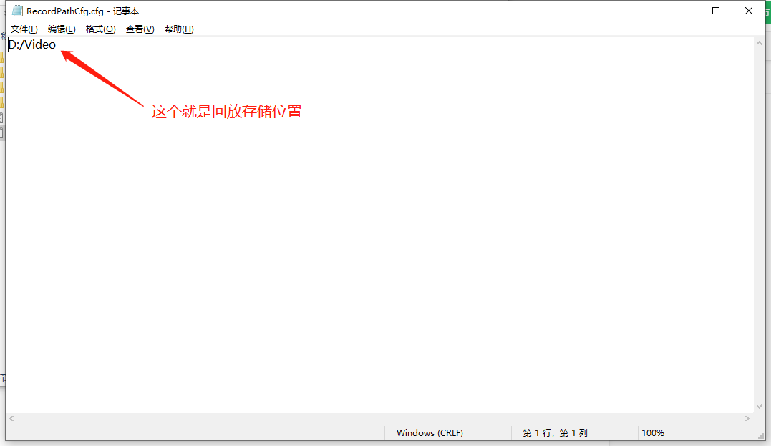This screenshot has height=446, width=771.
Task: Click the horizontal scrollbar right arrow
Action: [747, 419]
